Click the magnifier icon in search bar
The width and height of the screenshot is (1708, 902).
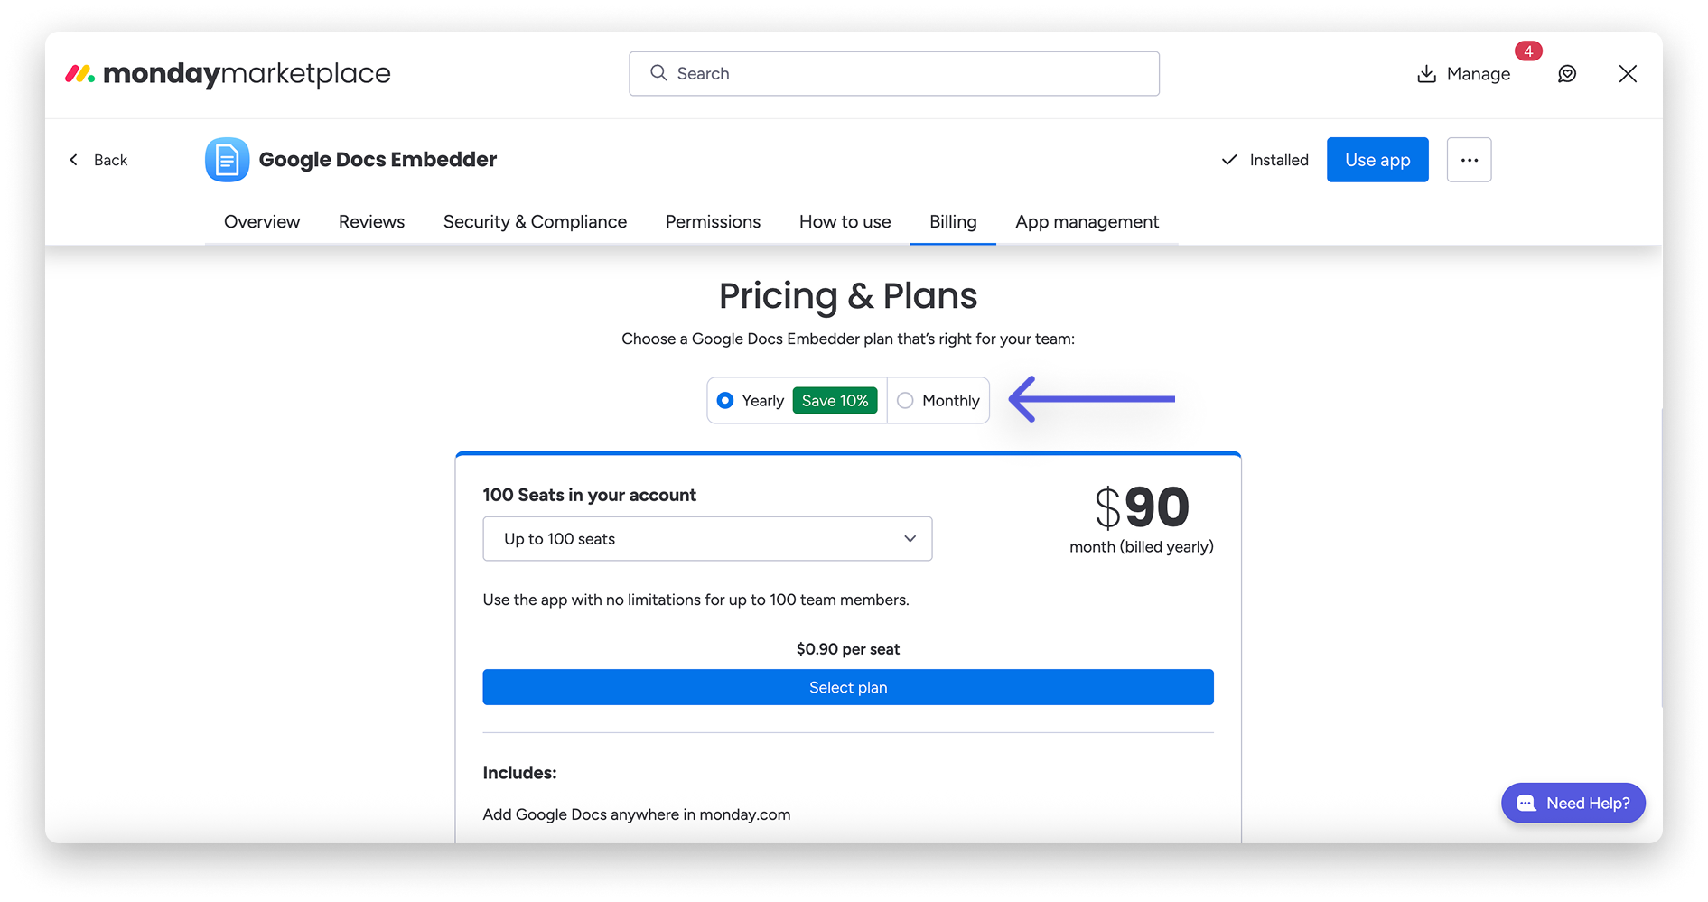658,73
